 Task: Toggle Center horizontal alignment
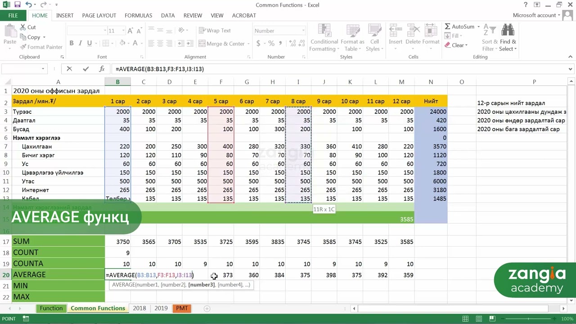tap(160, 44)
